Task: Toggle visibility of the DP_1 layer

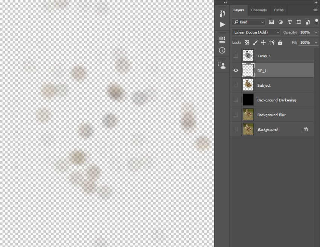Action: (x=236, y=71)
